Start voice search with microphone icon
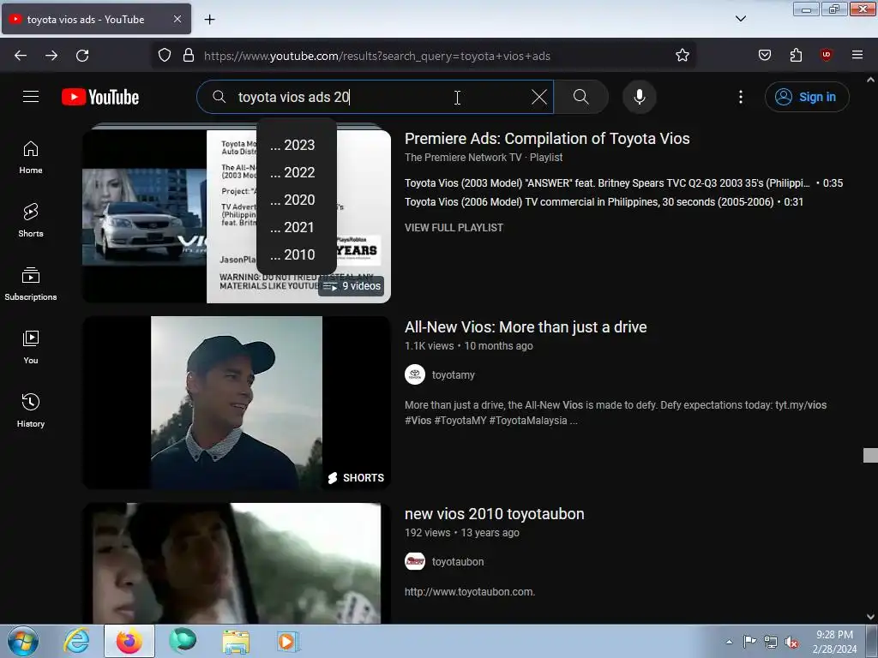 tap(639, 97)
